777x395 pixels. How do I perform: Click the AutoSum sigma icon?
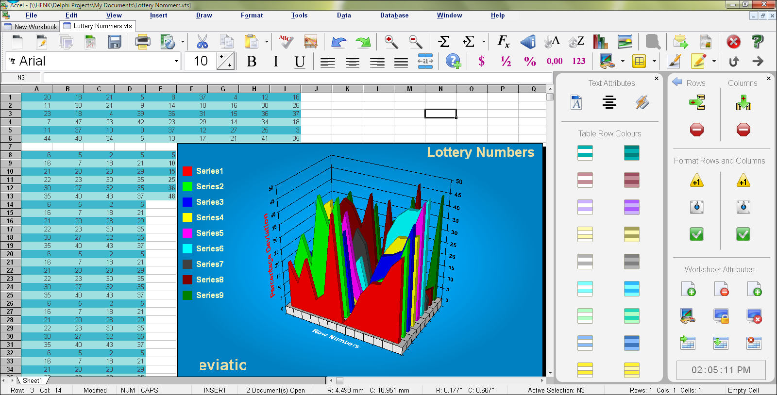(x=444, y=42)
